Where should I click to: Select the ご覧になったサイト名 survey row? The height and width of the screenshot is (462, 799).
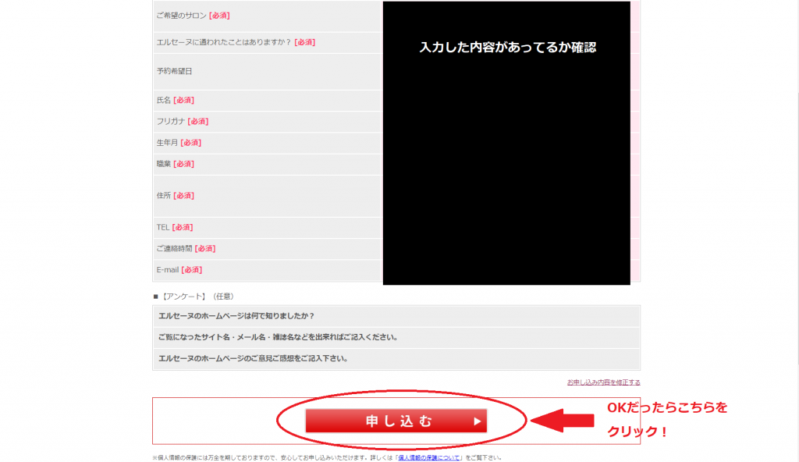coord(278,337)
